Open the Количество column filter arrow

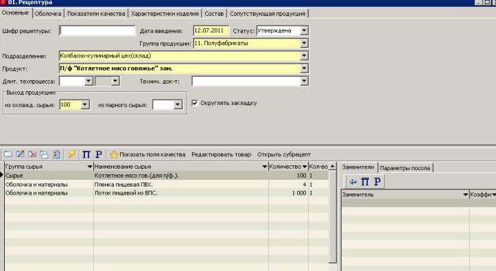(305, 167)
